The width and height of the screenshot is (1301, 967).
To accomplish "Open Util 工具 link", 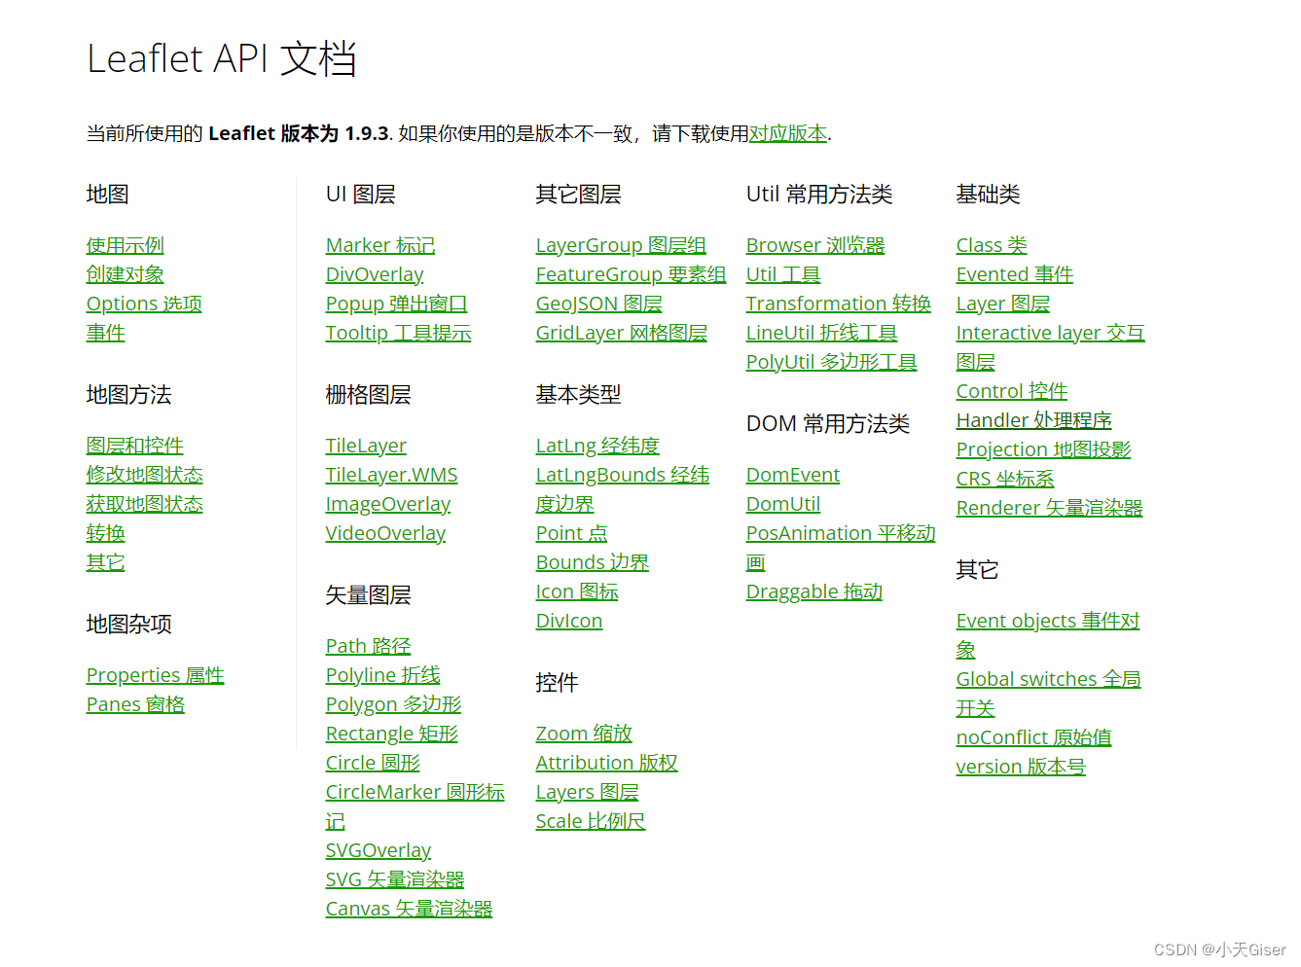I will [783, 274].
